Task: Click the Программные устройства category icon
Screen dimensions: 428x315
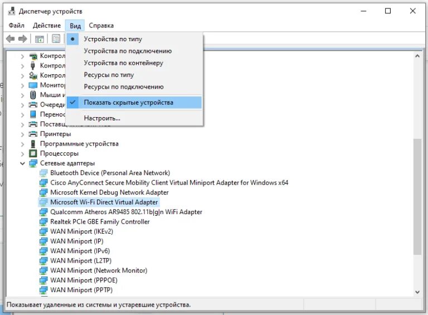Action: [33, 144]
